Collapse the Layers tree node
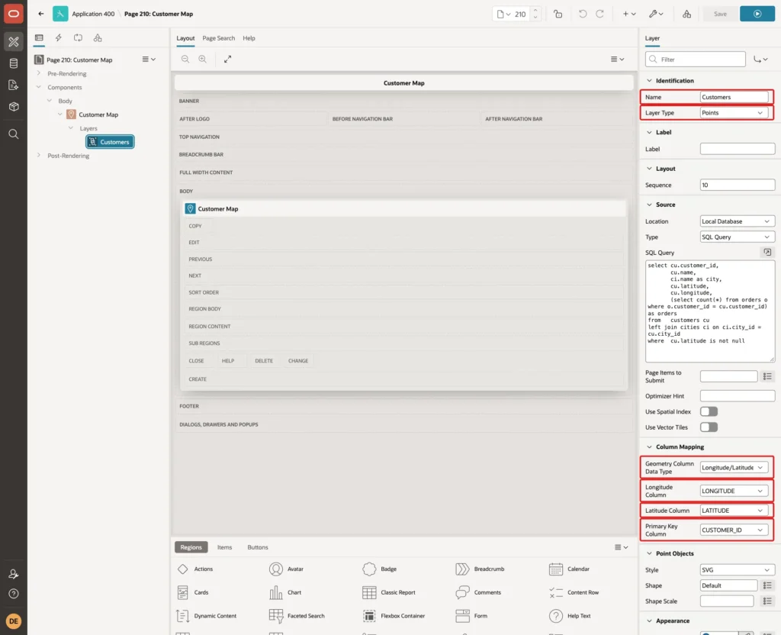This screenshot has width=781, height=635. coord(71,128)
